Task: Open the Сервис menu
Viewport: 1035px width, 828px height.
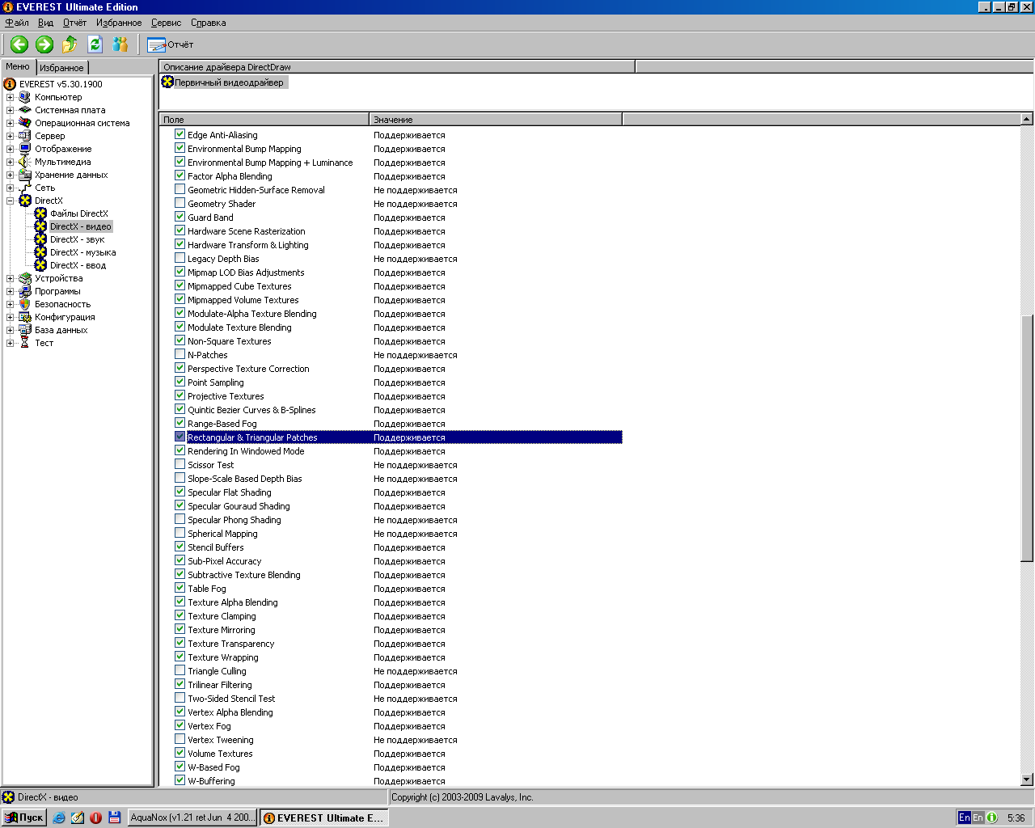Action: (x=166, y=23)
